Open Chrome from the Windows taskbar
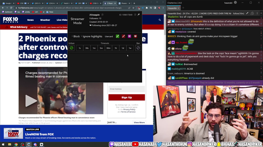The height and width of the screenshot is (147, 263). click(16, 144)
